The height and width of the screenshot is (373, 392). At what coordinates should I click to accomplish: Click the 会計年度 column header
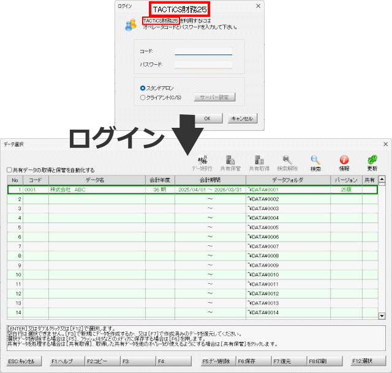point(160,180)
